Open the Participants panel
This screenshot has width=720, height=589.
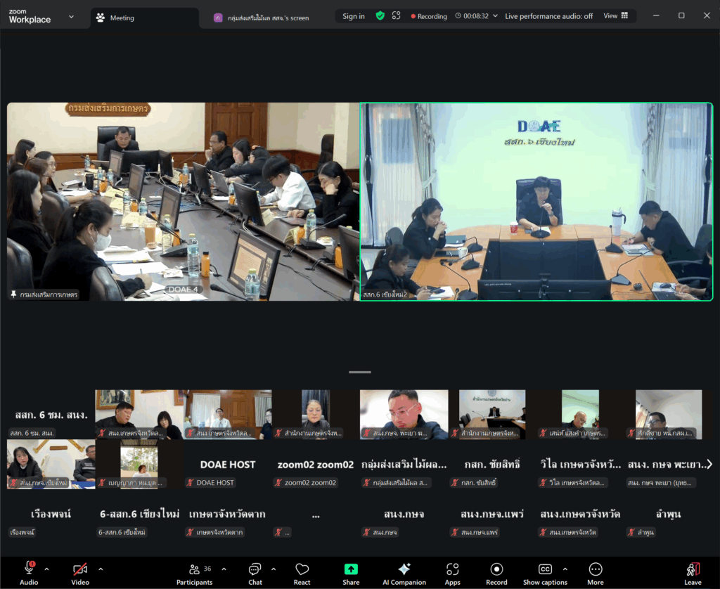(194, 572)
